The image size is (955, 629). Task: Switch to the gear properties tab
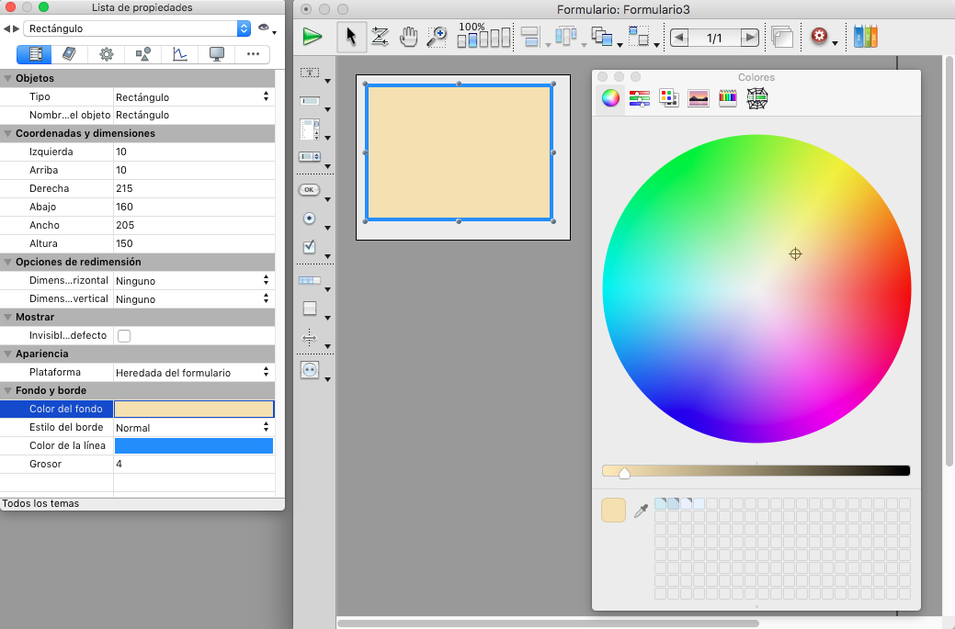point(107,54)
